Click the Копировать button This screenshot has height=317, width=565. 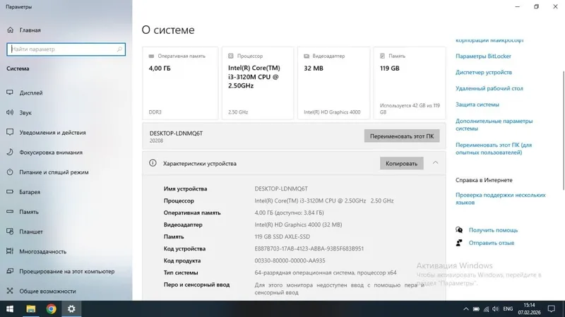pyautogui.click(x=401, y=163)
